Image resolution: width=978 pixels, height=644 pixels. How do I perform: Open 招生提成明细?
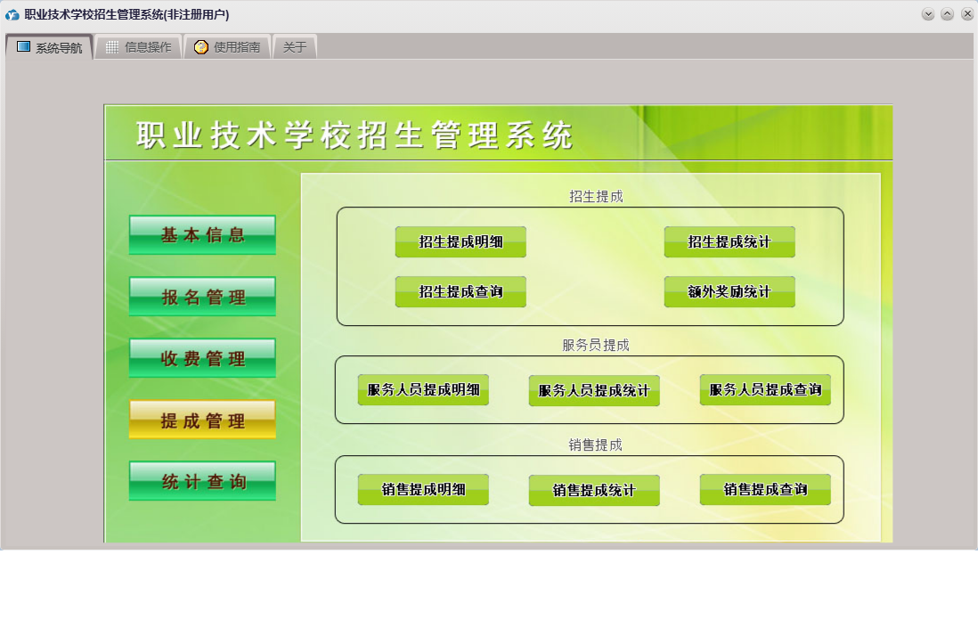coord(460,242)
